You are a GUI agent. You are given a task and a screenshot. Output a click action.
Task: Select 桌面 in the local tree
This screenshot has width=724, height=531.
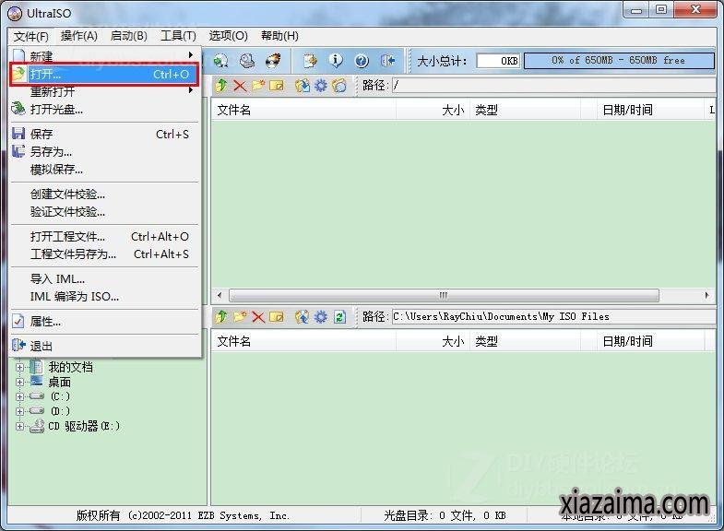60,382
